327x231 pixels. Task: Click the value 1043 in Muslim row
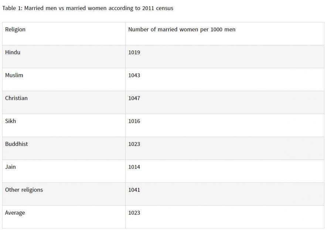tap(134, 75)
